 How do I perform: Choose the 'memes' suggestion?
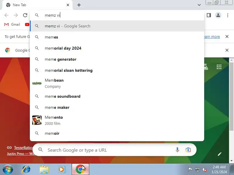coord(117,37)
